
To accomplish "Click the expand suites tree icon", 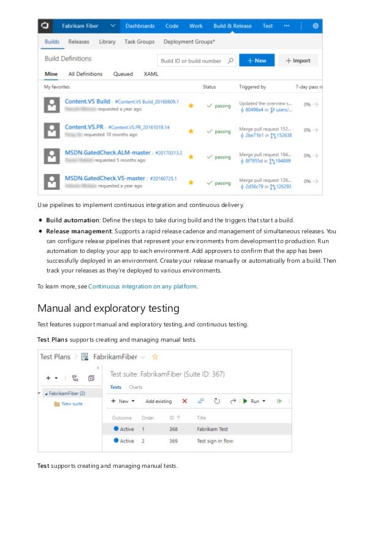I will [75, 378].
